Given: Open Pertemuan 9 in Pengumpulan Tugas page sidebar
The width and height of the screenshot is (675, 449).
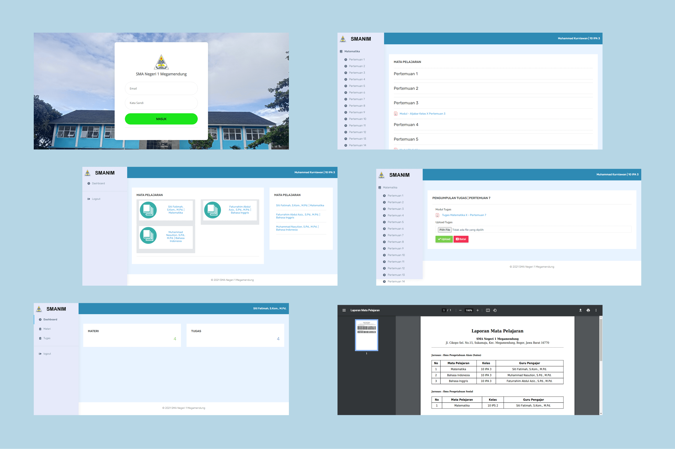Looking at the screenshot, I should [x=396, y=248].
